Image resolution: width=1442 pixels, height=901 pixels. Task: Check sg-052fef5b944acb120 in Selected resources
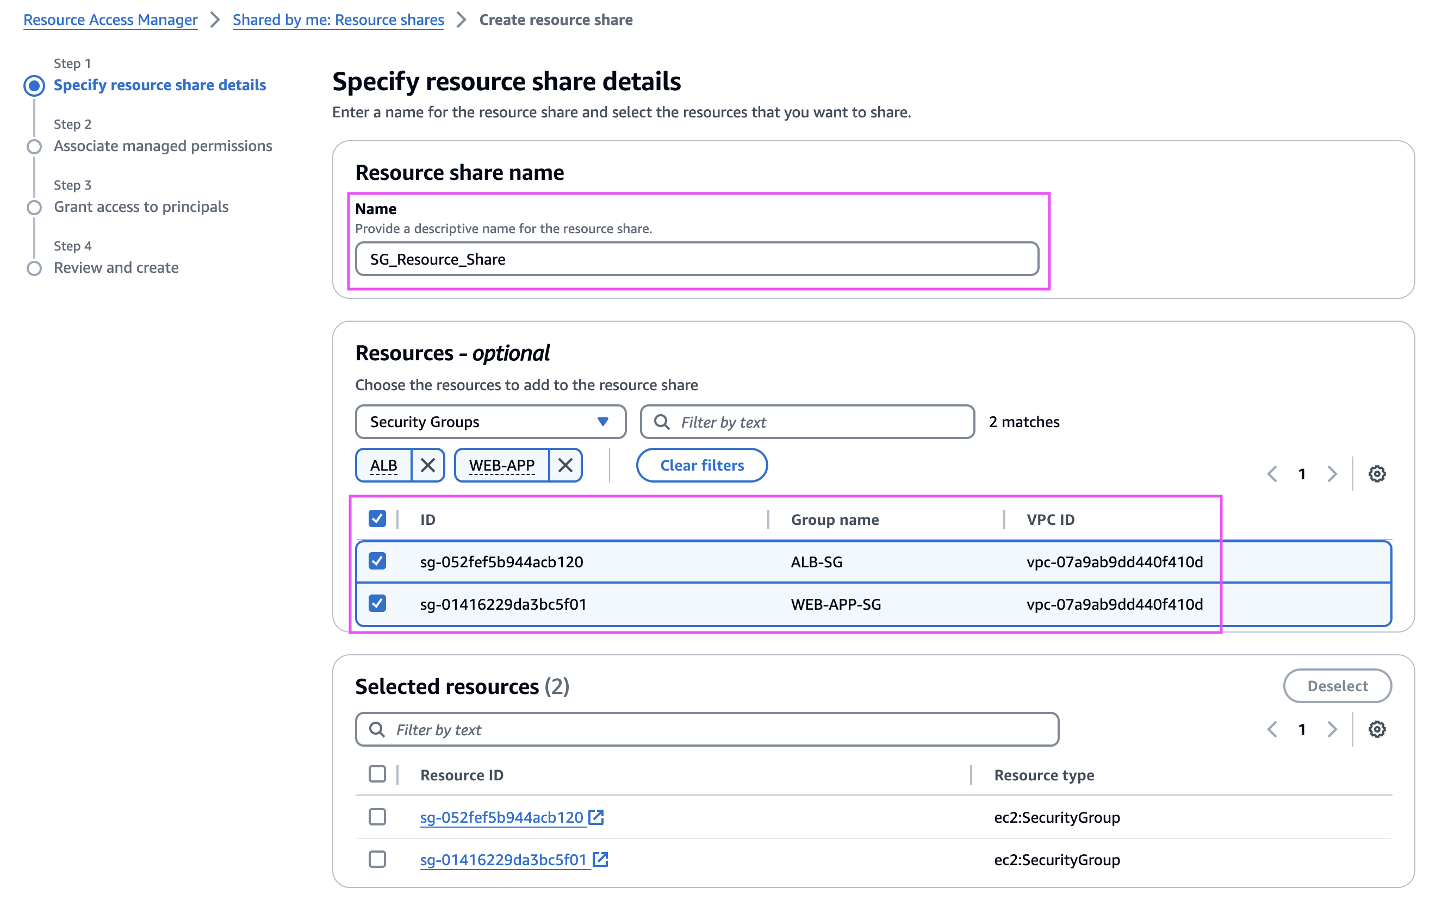pos(377,816)
